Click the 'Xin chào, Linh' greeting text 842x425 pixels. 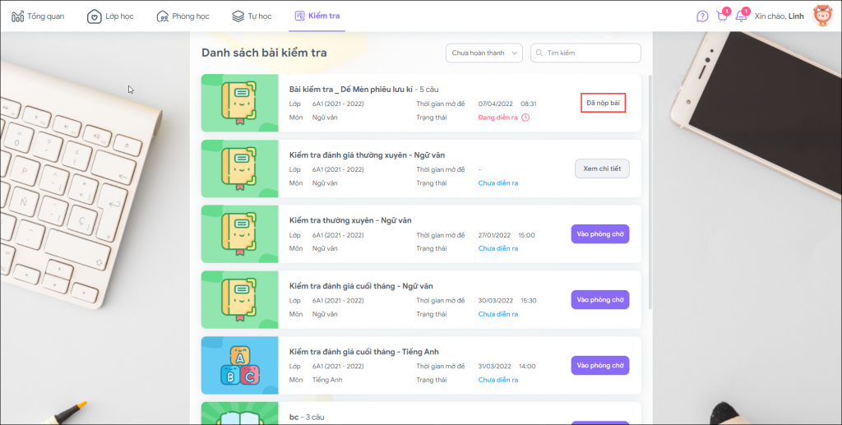click(x=780, y=16)
